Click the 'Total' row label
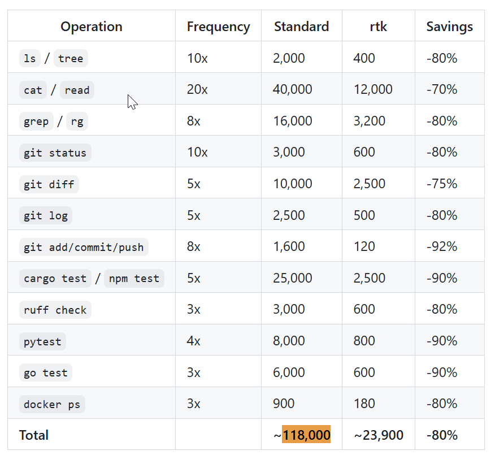 [34, 435]
